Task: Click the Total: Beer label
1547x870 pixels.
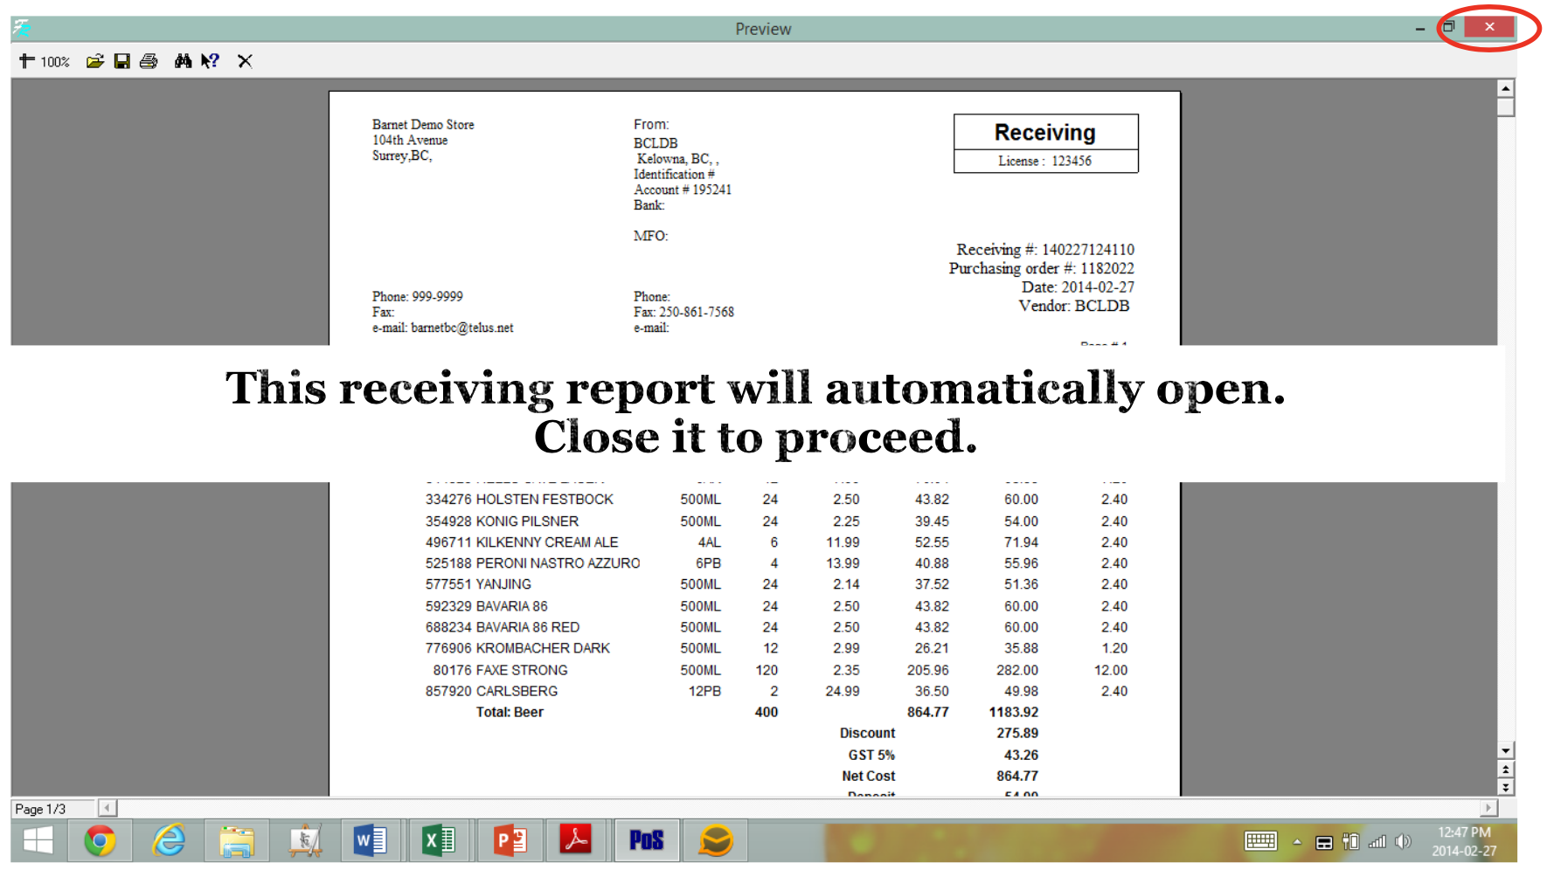Action: click(510, 712)
